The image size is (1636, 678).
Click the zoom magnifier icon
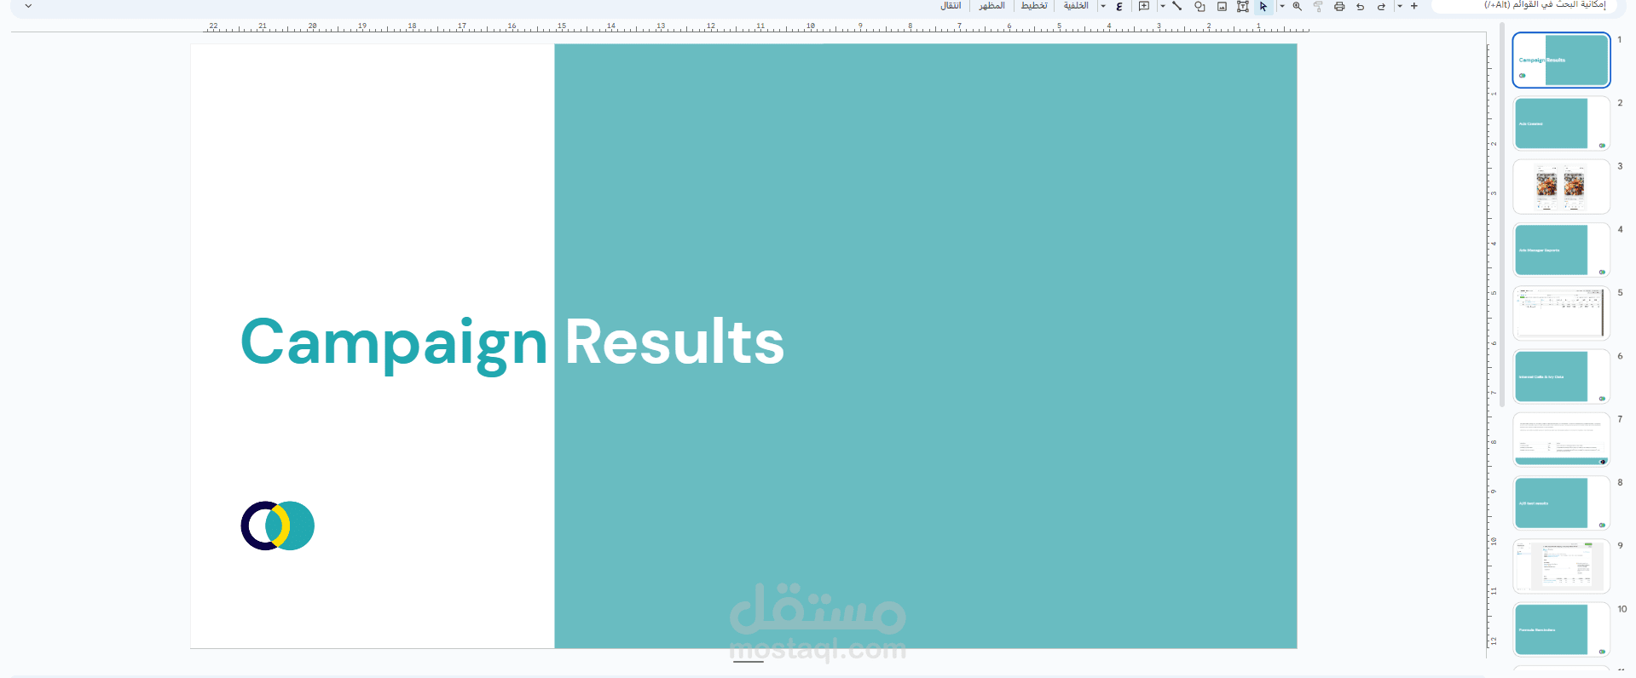point(1298,6)
